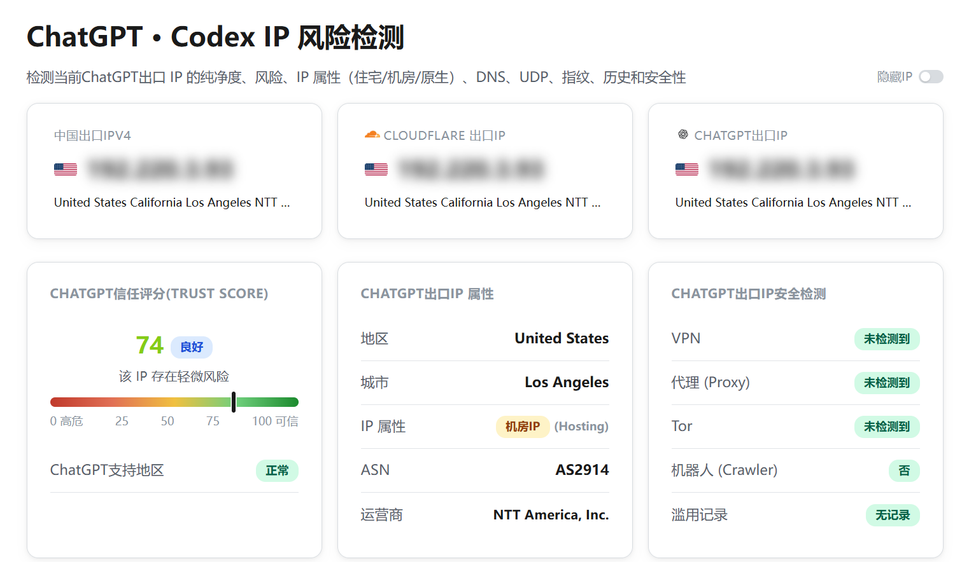Click the IP 属性 row label
This screenshot has height=562, width=955.
(383, 426)
